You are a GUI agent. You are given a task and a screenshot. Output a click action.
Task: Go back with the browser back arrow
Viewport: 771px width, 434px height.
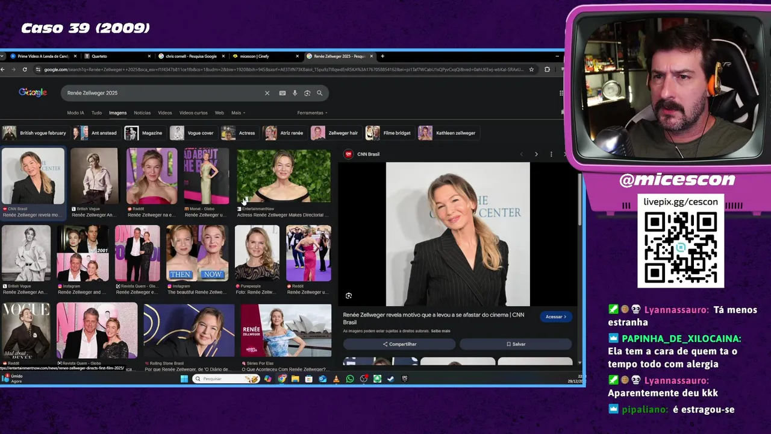click(3, 69)
